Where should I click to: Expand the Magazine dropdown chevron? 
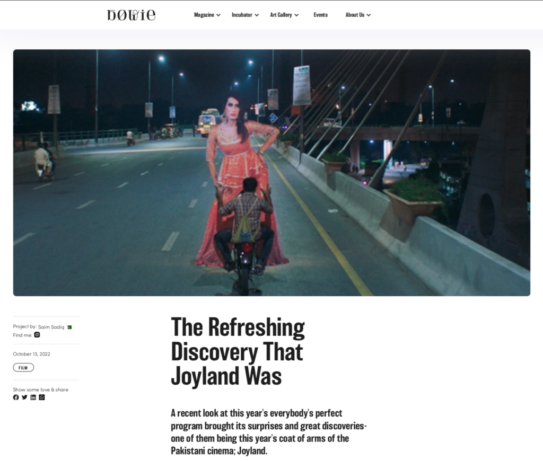[218, 15]
